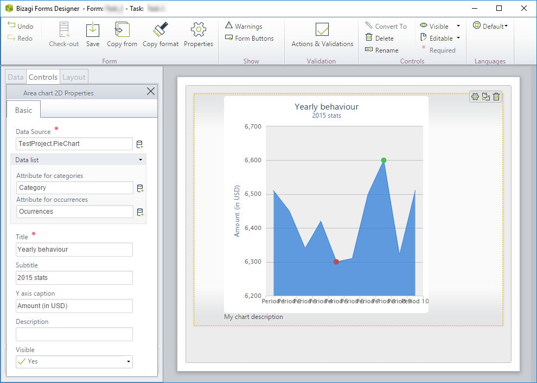
Task: Click the empty Description field
Action: [x=74, y=334]
